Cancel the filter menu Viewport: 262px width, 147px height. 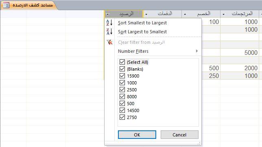tap(179, 135)
